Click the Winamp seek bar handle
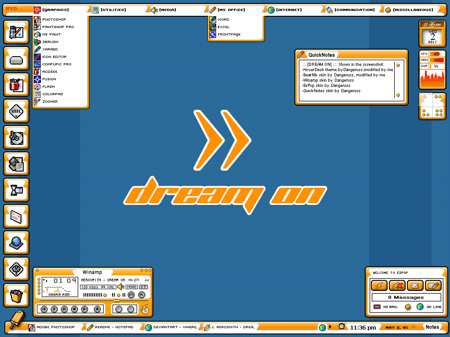This screenshot has width=450, height=337. pos(116,301)
